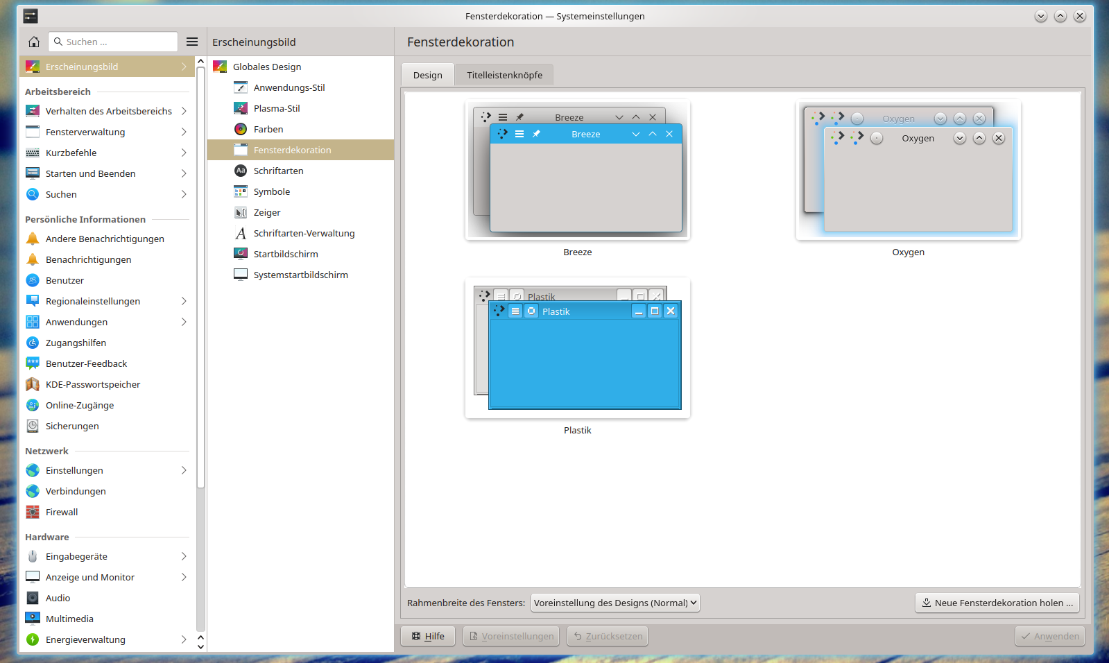Open the Symbole icon entry
This screenshot has width=1109, height=663.
pos(241,191)
